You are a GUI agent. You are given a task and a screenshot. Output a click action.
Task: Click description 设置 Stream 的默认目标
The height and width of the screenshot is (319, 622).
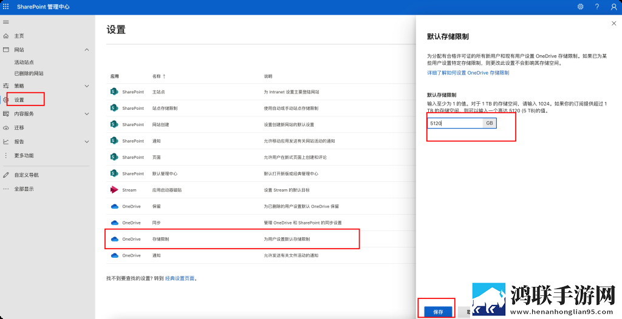[x=287, y=190]
